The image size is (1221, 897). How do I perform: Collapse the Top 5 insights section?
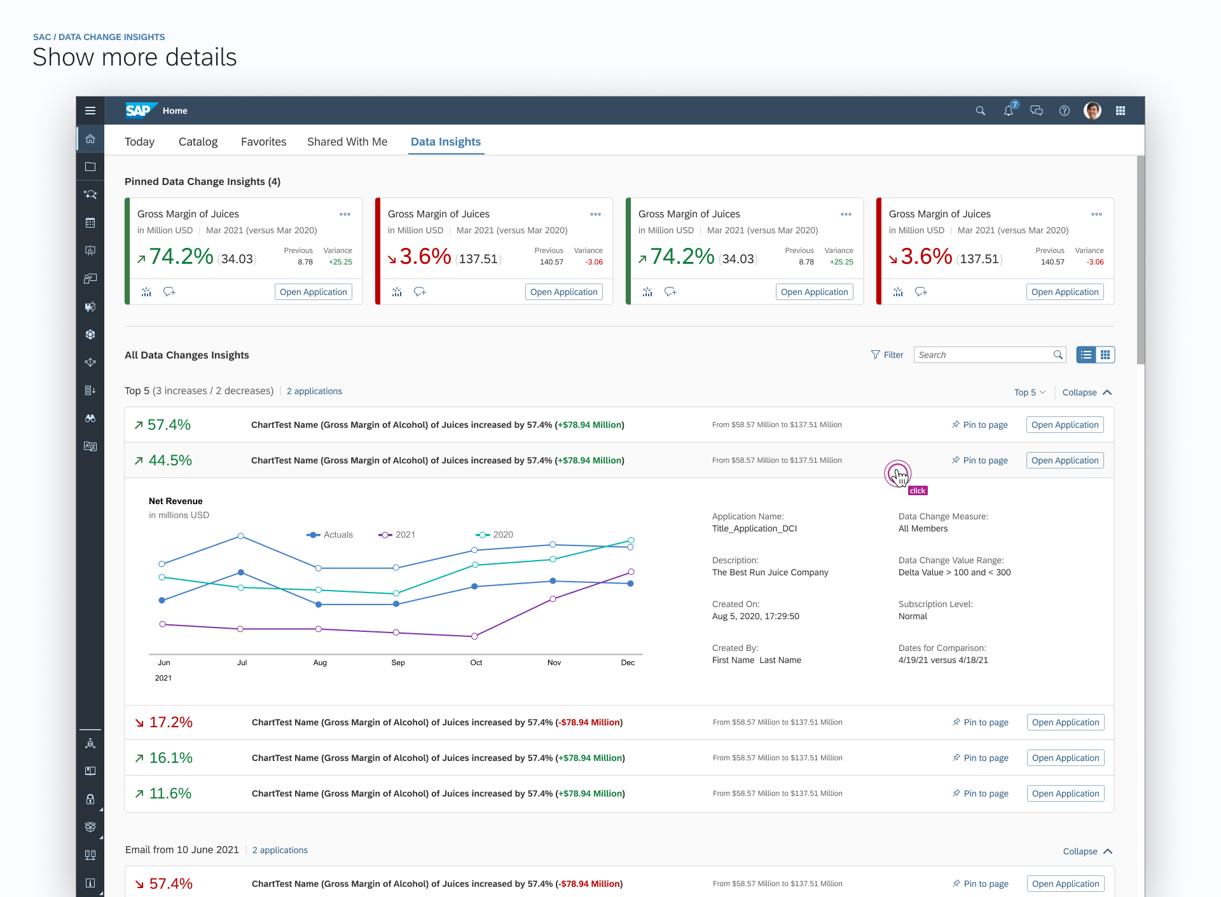pyautogui.click(x=1087, y=392)
